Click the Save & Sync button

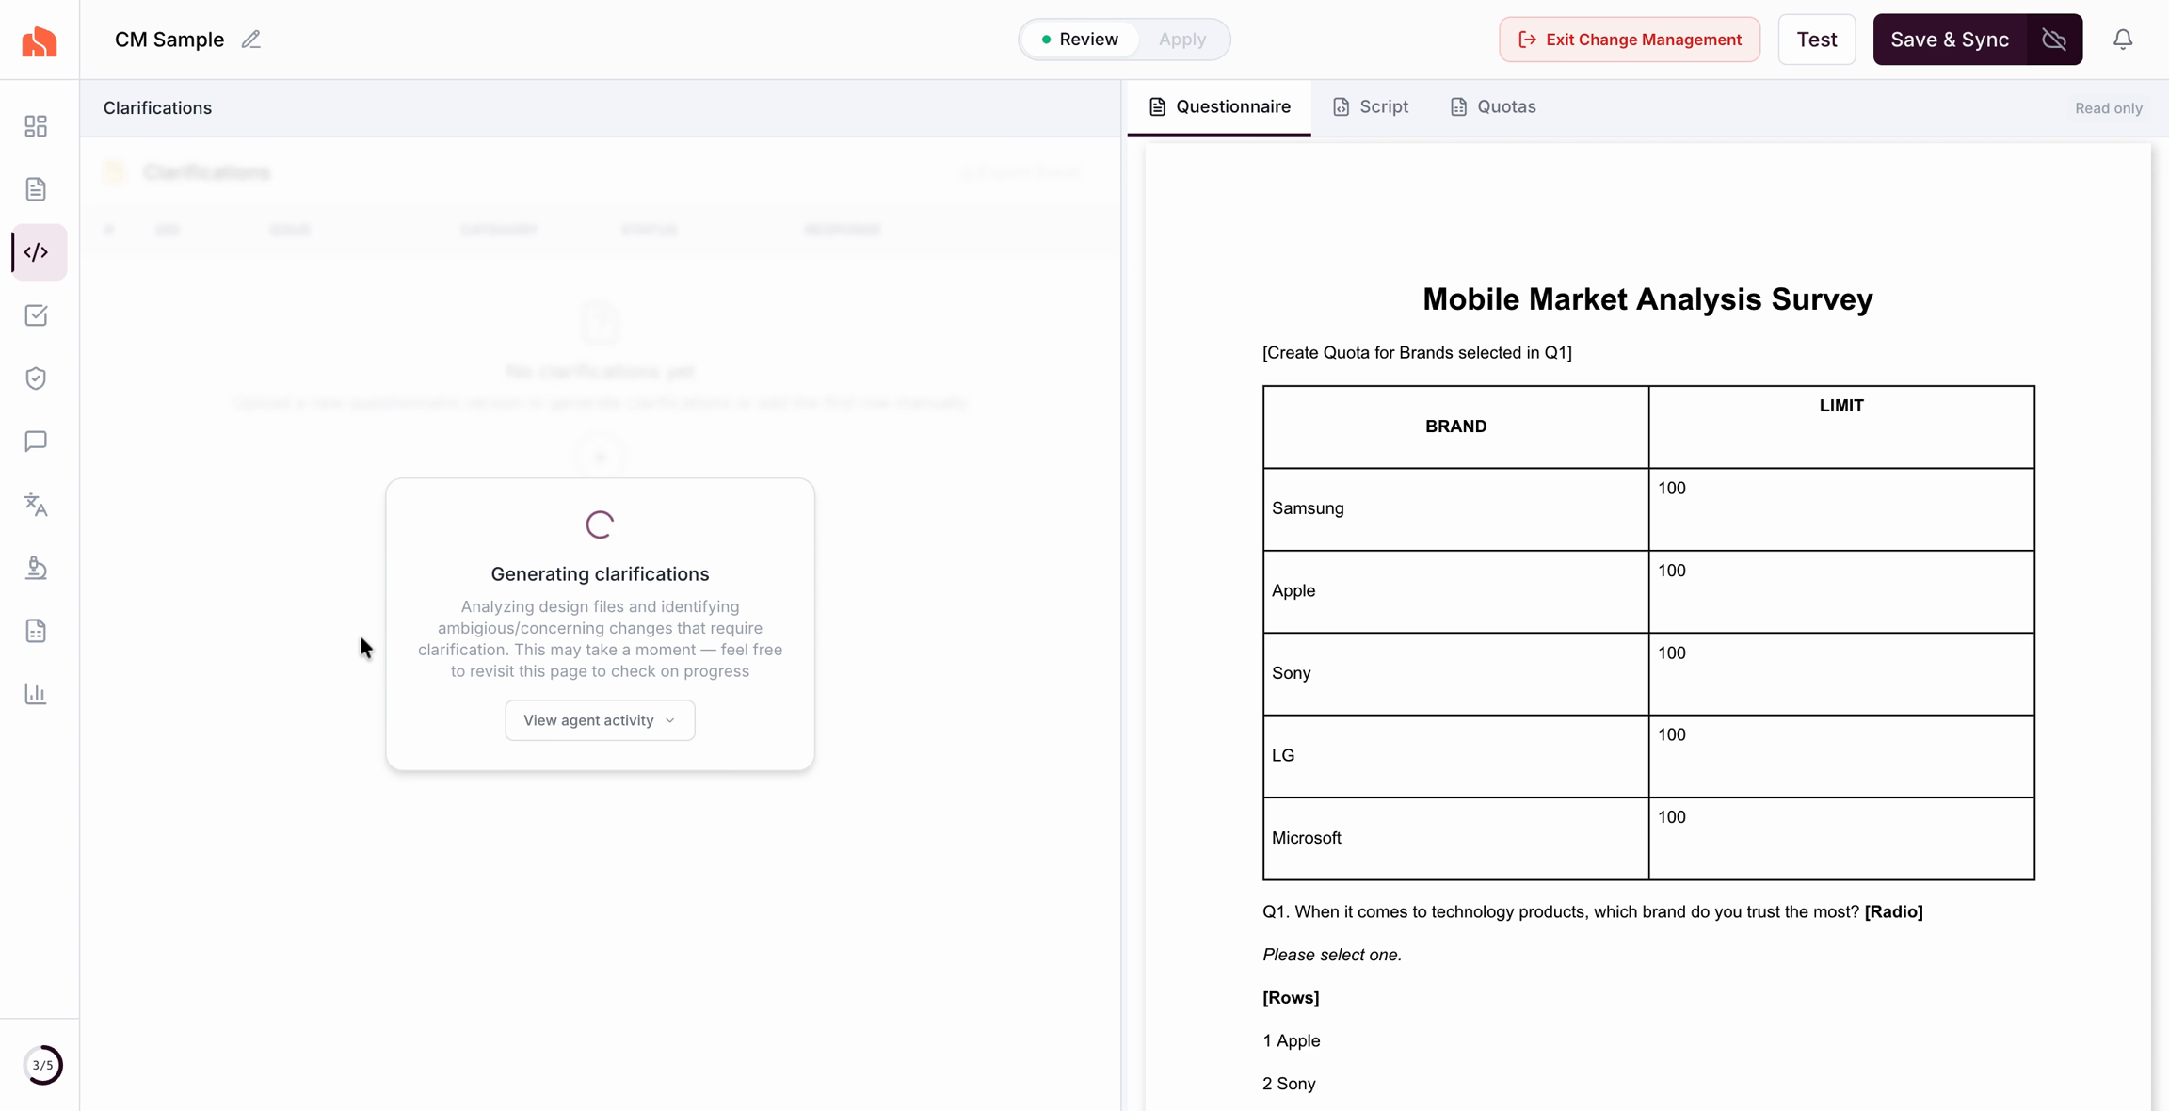click(1949, 40)
